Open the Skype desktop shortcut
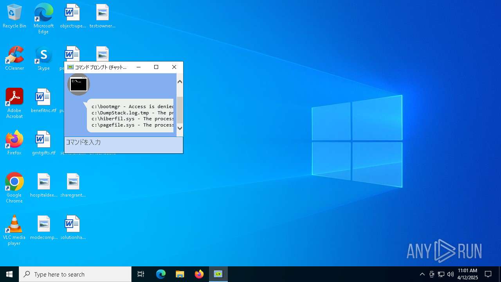The width and height of the screenshot is (501, 282). pyautogui.click(x=43, y=58)
